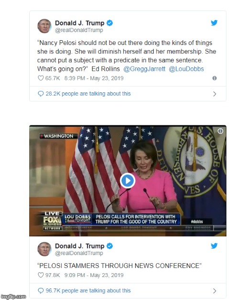
Task: Open info icon beside the May 23 8:39 PM timestamp
Action: [x=215, y=78]
